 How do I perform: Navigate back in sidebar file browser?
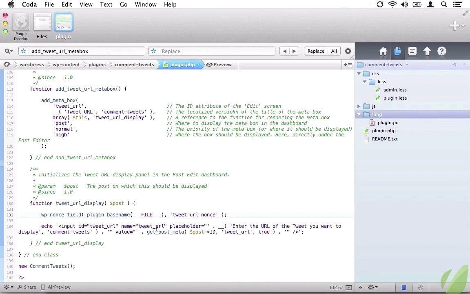tap(454, 65)
